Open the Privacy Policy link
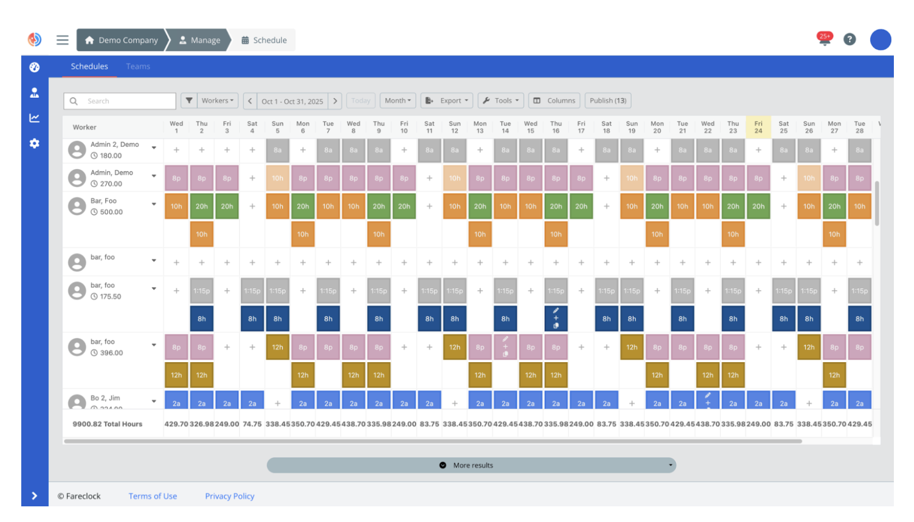The height and width of the screenshot is (522, 914). (229, 496)
